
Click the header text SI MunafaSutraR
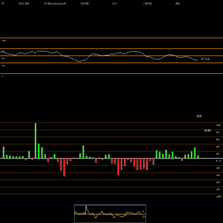(x=55, y=4)
